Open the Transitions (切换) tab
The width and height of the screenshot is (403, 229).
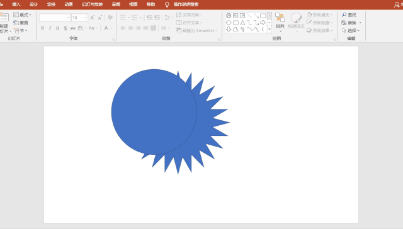(51, 4)
